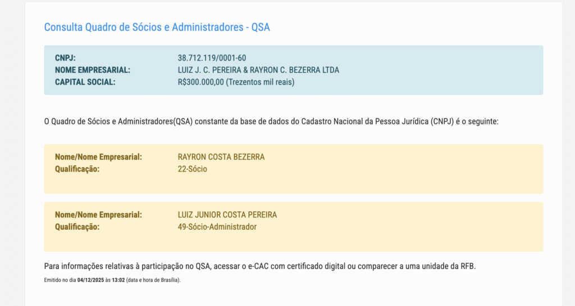Select the 22-Sócio qualification text
Screen dimensions: 575x306
pos(192,169)
